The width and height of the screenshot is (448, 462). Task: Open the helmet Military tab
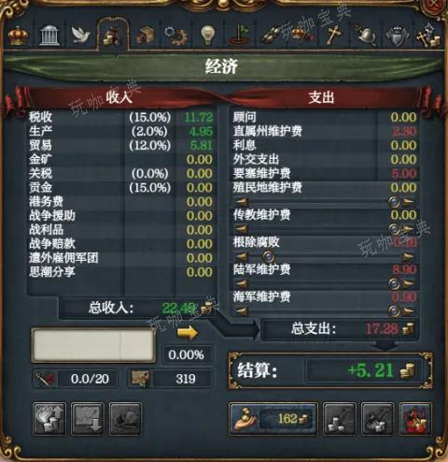pyautogui.click(x=366, y=36)
